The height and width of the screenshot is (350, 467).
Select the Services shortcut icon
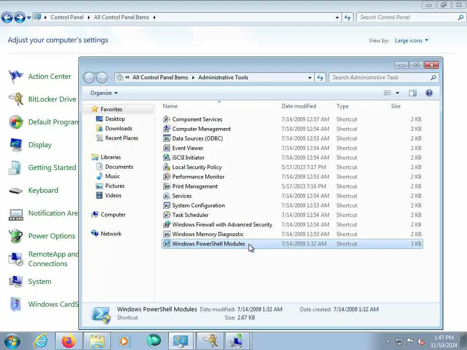tap(167, 196)
